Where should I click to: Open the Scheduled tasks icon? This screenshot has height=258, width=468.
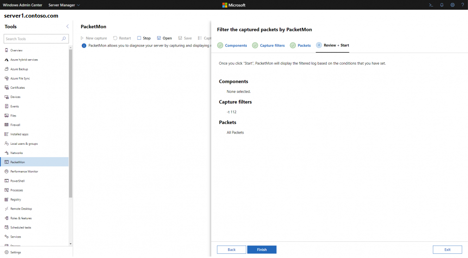6,227
